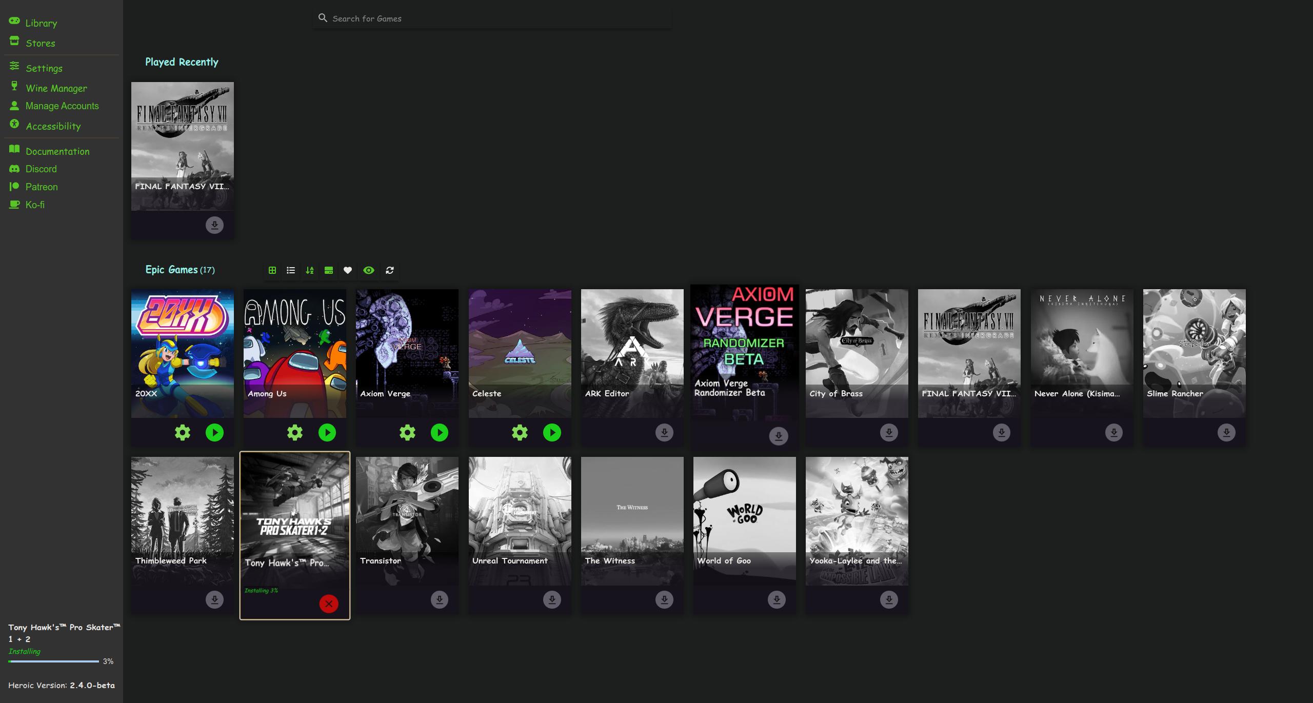Click the Played Recently heading
Image resolution: width=1313 pixels, height=703 pixels.
point(182,62)
